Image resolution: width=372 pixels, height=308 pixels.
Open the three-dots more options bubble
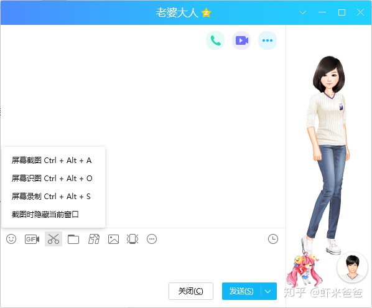(267, 40)
